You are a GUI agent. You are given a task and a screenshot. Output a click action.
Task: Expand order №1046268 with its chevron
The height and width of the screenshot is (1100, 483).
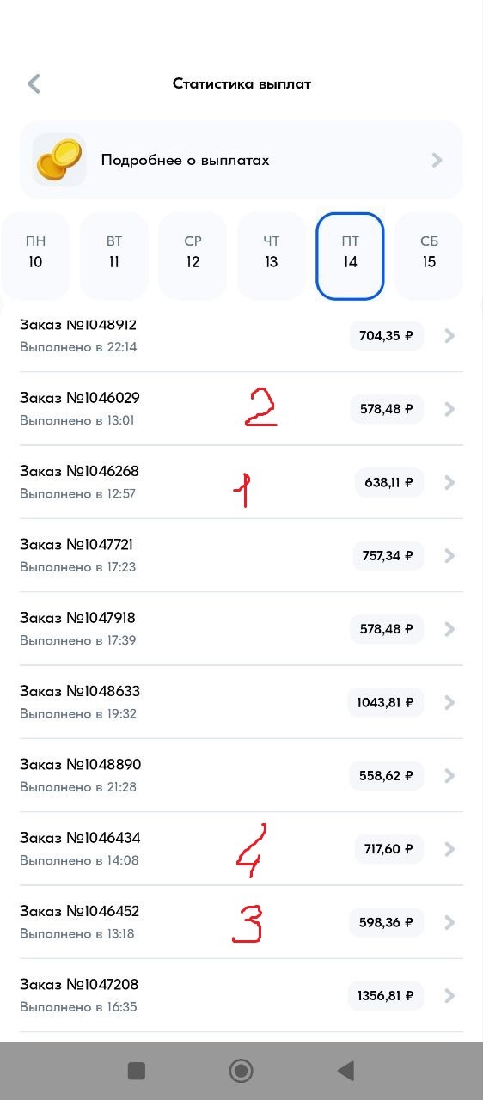[449, 483]
